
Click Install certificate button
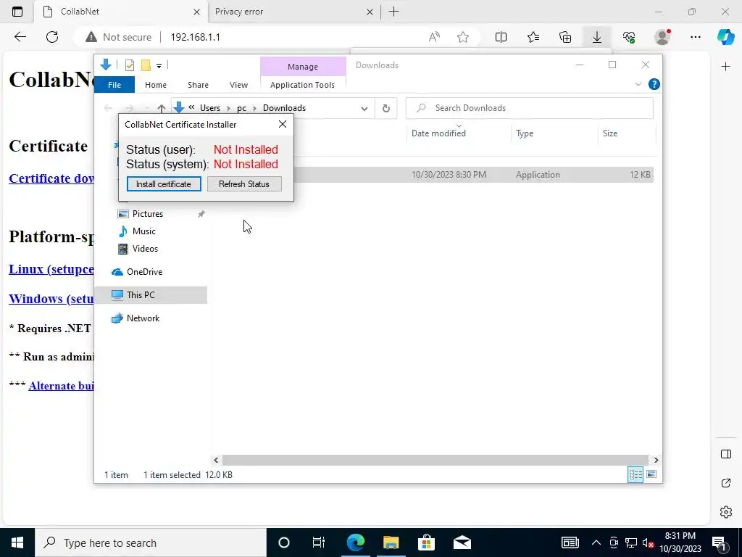[x=164, y=183]
